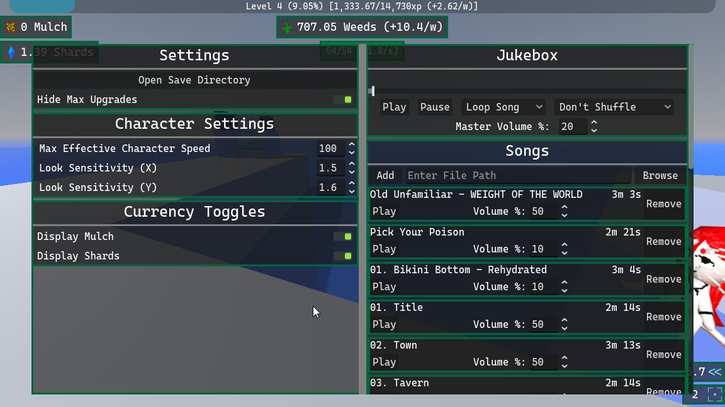
Task: Click Open Save Directory
Action: click(x=194, y=80)
